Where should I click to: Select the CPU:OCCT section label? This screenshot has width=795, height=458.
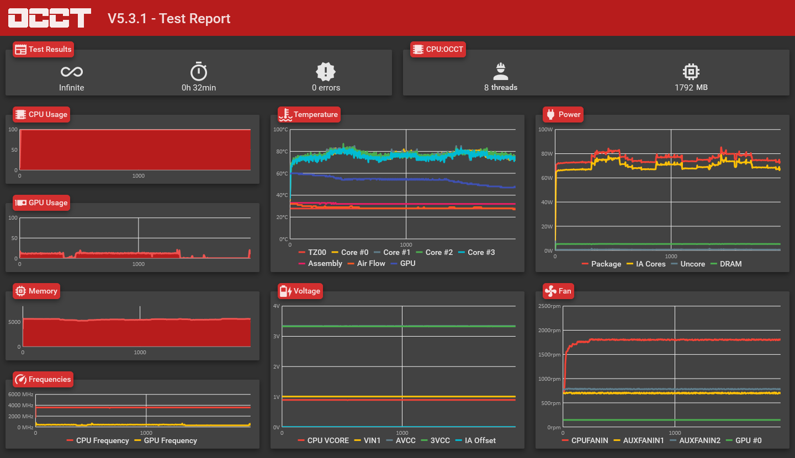(438, 49)
